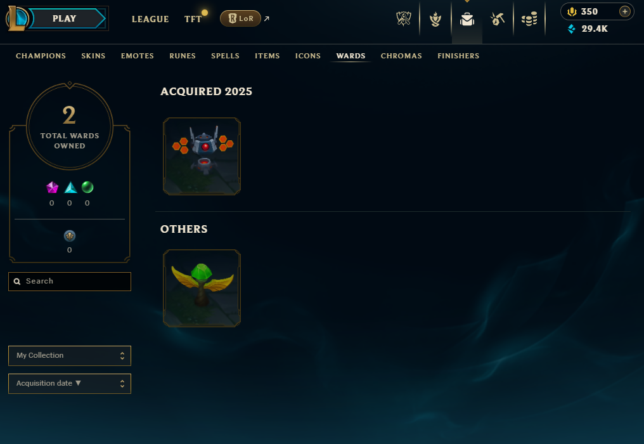644x444 pixels.
Task: Switch to the Champions tab
Action: 41,56
